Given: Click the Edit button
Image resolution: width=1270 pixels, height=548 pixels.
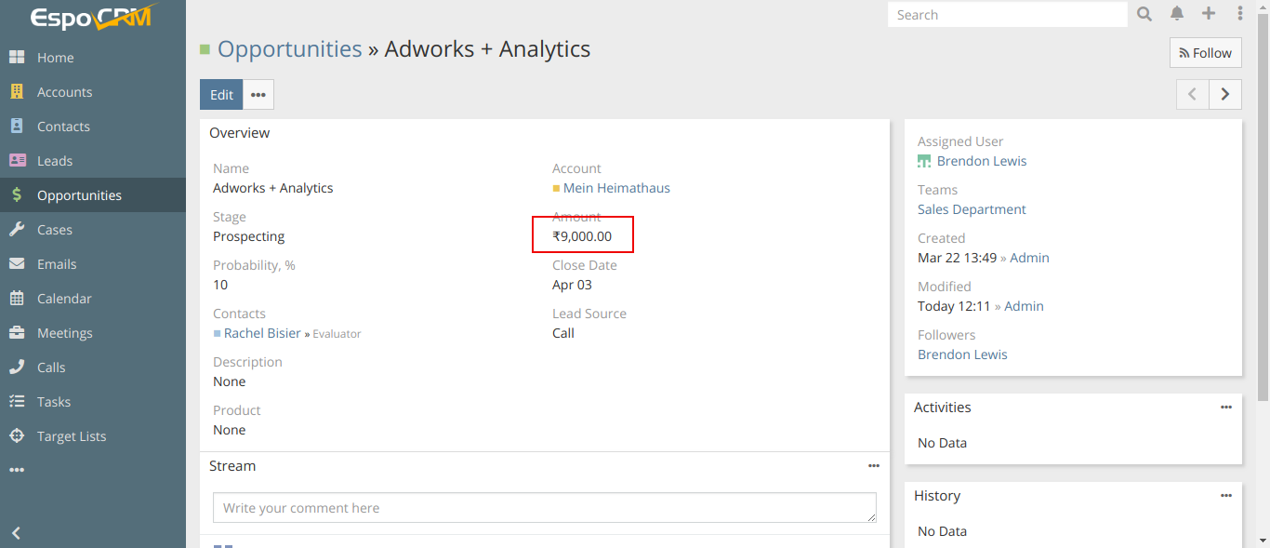Looking at the screenshot, I should tap(221, 95).
